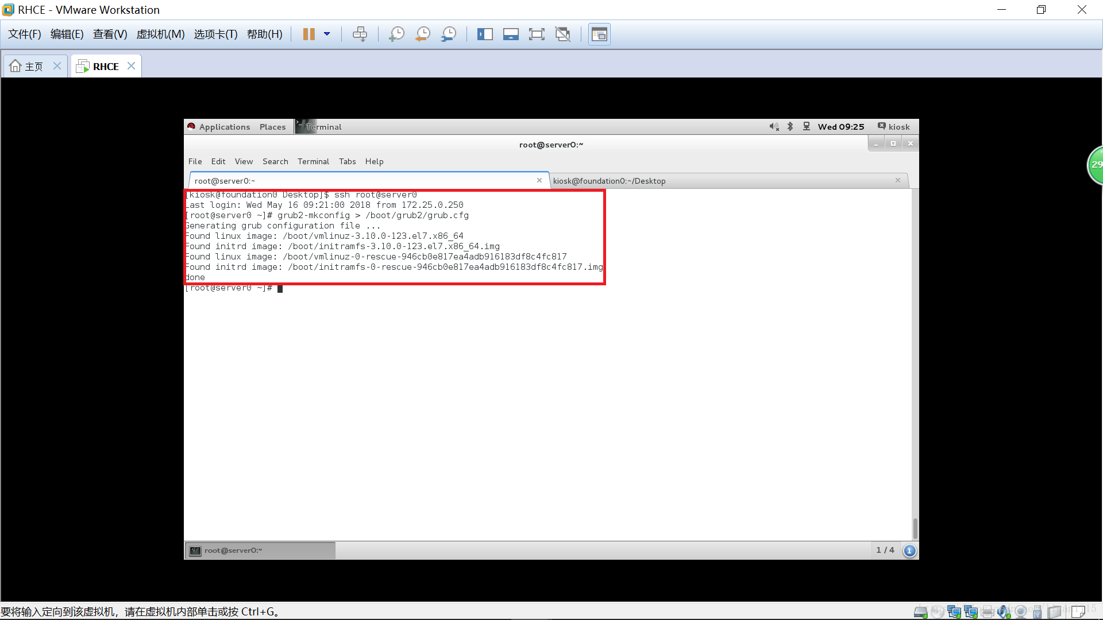The height and width of the screenshot is (620, 1103).
Task: Toggle the thumbnail bar view
Action: coord(511,34)
